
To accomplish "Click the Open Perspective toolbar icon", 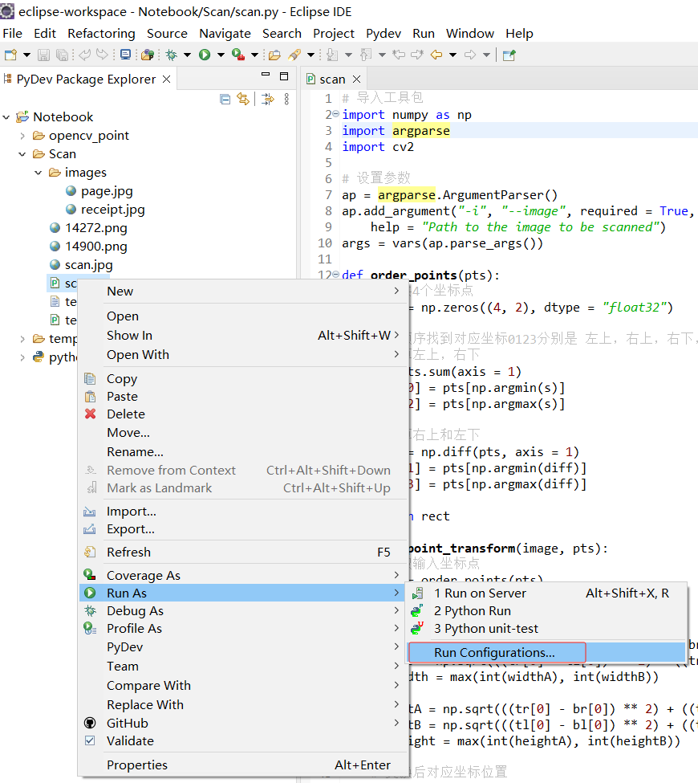I will (x=509, y=55).
